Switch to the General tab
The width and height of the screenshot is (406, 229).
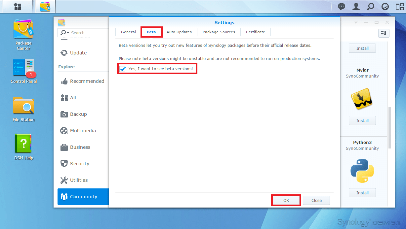[128, 32]
